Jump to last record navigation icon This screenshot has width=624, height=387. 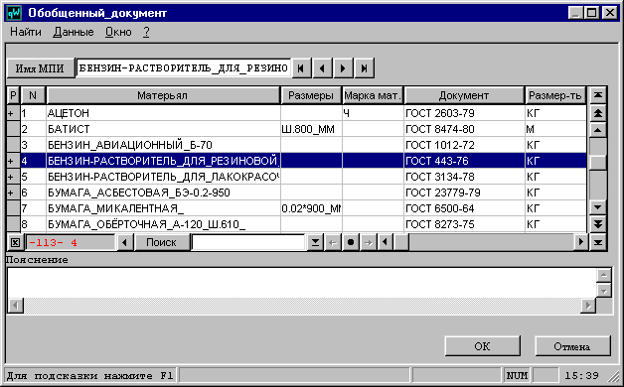tap(364, 67)
